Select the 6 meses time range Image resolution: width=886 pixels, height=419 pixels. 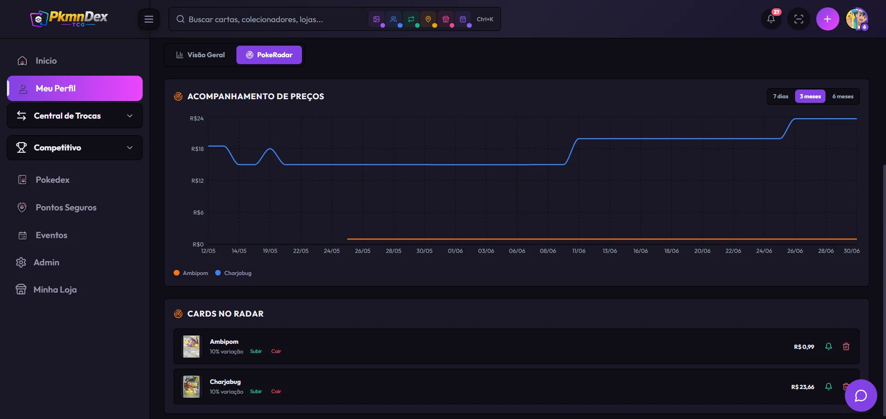(x=843, y=96)
